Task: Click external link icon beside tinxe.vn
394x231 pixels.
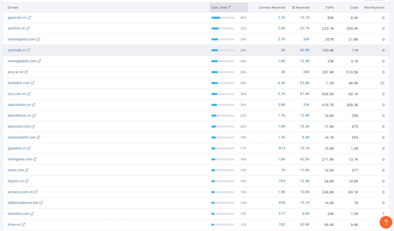Action: 23,225
